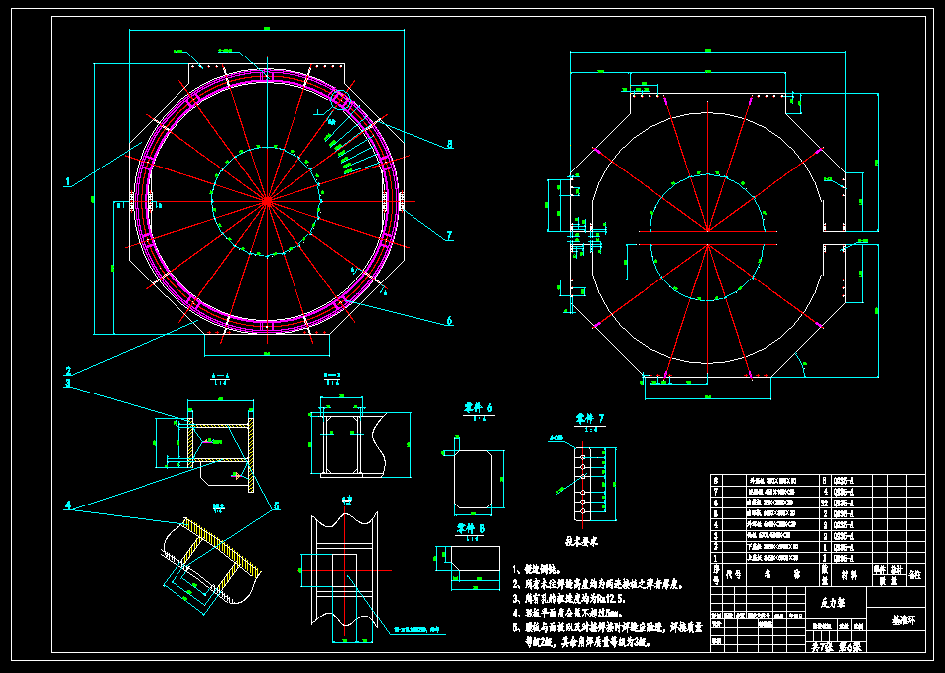
Task: Pick leader callout number 2 below ring view
Action: point(68,371)
